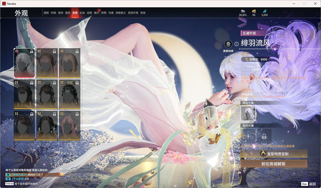Switch to the 武技外观 tab
This screenshot has height=188, width=321.
[133, 13]
